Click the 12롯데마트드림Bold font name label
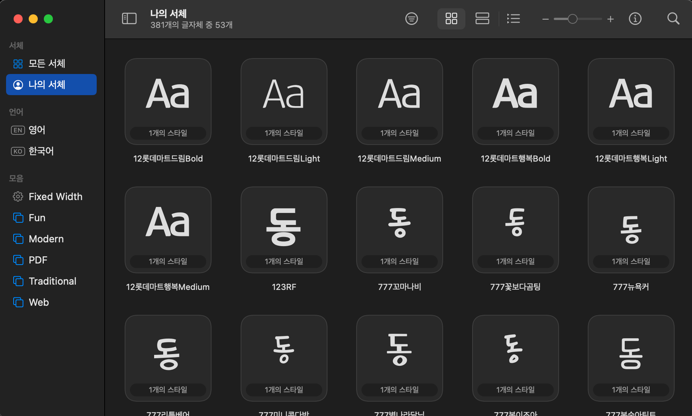This screenshot has width=692, height=416. coord(168,159)
